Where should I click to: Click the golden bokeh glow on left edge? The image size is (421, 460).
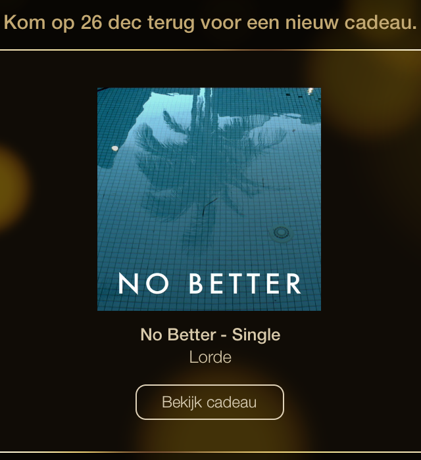13,188
